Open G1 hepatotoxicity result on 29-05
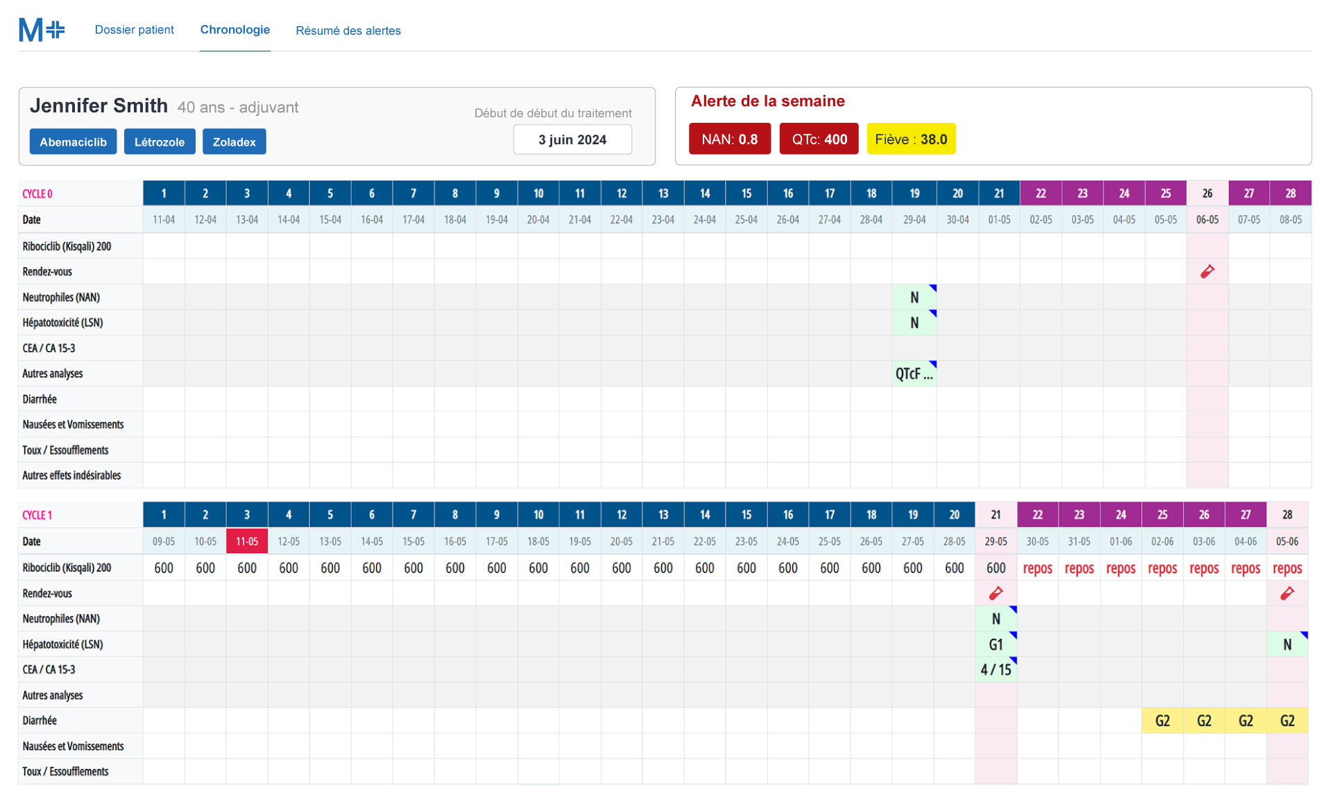 click(996, 645)
